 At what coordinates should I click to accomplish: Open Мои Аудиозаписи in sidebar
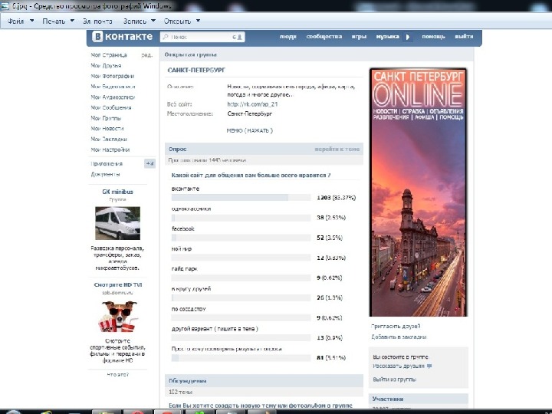tap(113, 97)
